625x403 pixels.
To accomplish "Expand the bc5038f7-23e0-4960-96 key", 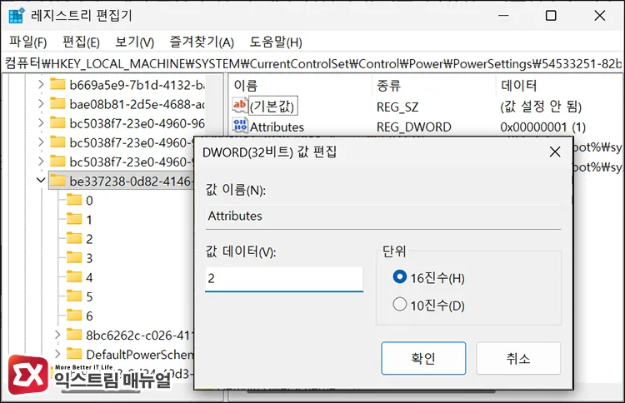I will coord(41,123).
